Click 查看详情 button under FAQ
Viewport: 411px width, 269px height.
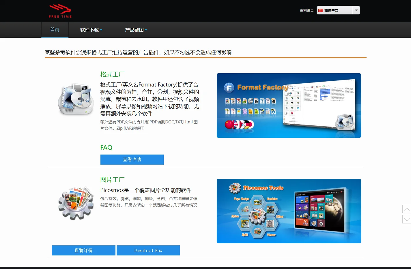[132, 159]
